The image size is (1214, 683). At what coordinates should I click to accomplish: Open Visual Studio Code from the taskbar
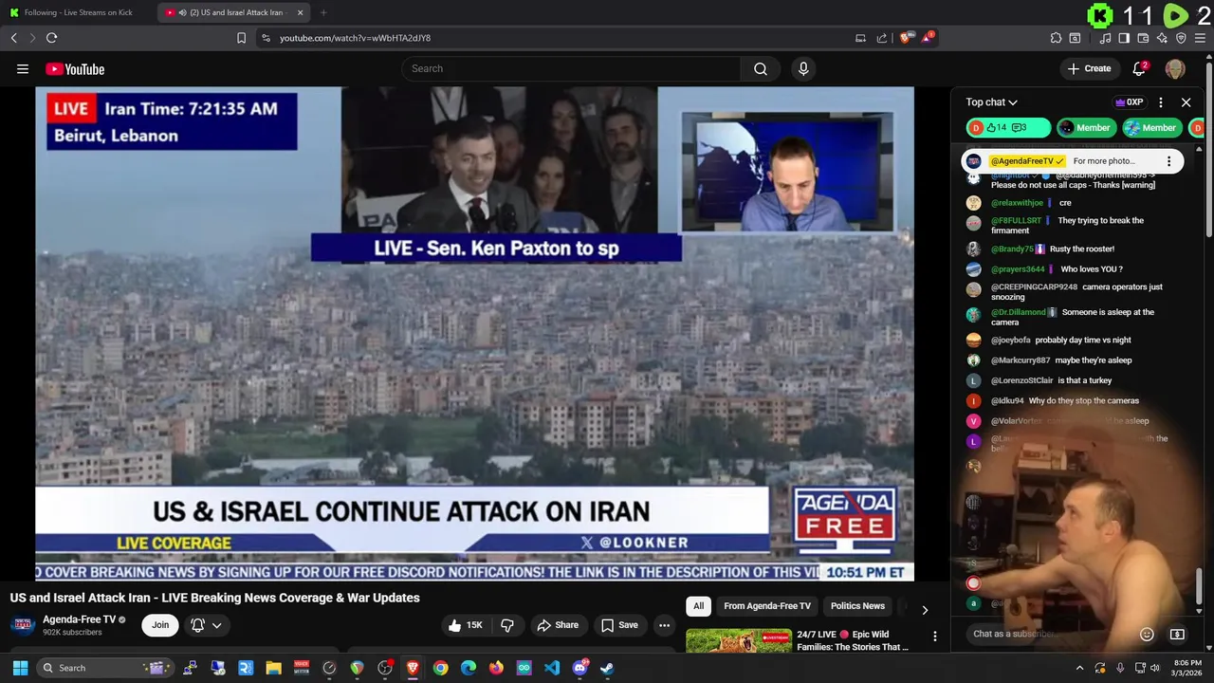tap(552, 668)
